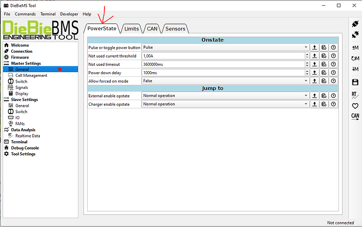Viewport: 362px width, 227px height.
Task: Click the connect plug icon in right toolbar
Action: tap(355, 25)
